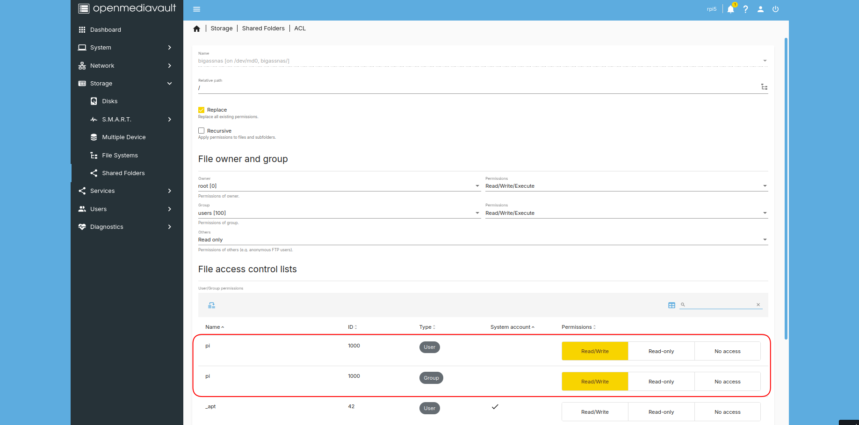Viewport: 859px width, 425px height.
Task: Collapse the Storage menu chevron
Action: tap(170, 84)
